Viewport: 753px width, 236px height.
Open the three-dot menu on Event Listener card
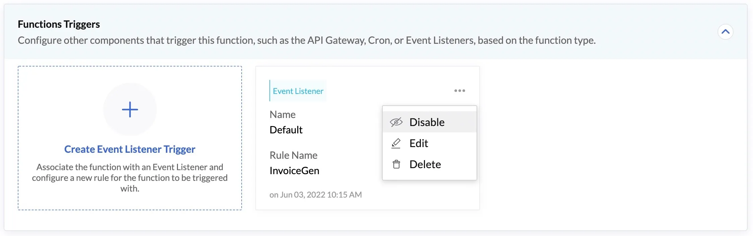459,91
